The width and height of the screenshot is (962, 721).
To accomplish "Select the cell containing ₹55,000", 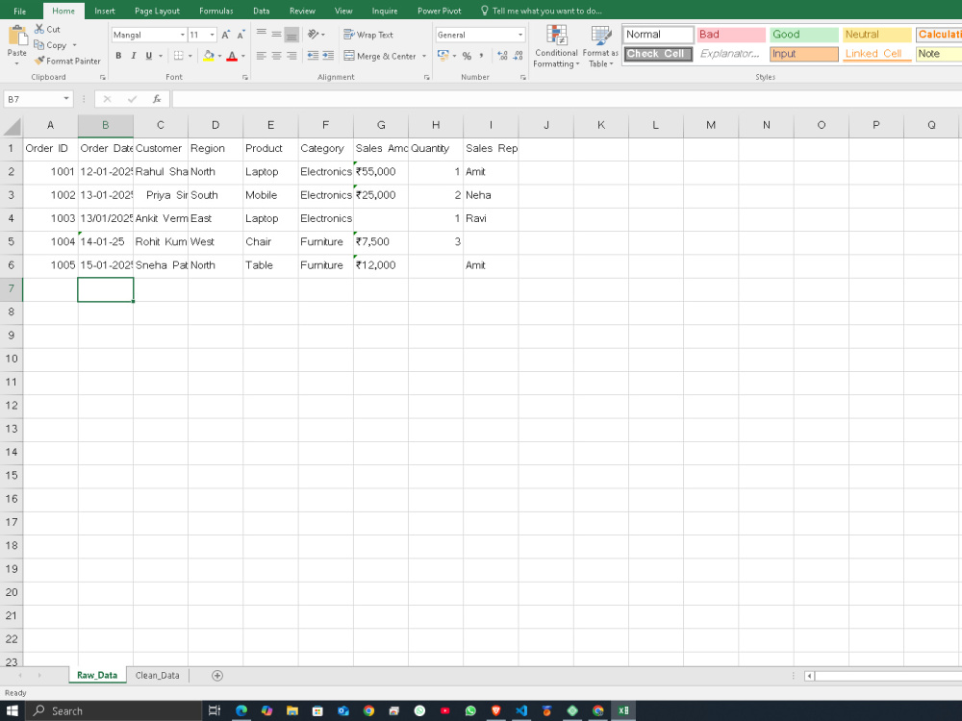I will [x=381, y=172].
